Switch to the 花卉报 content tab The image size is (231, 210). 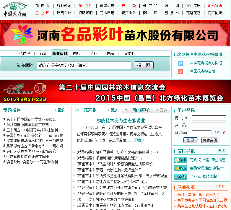tap(90, 110)
